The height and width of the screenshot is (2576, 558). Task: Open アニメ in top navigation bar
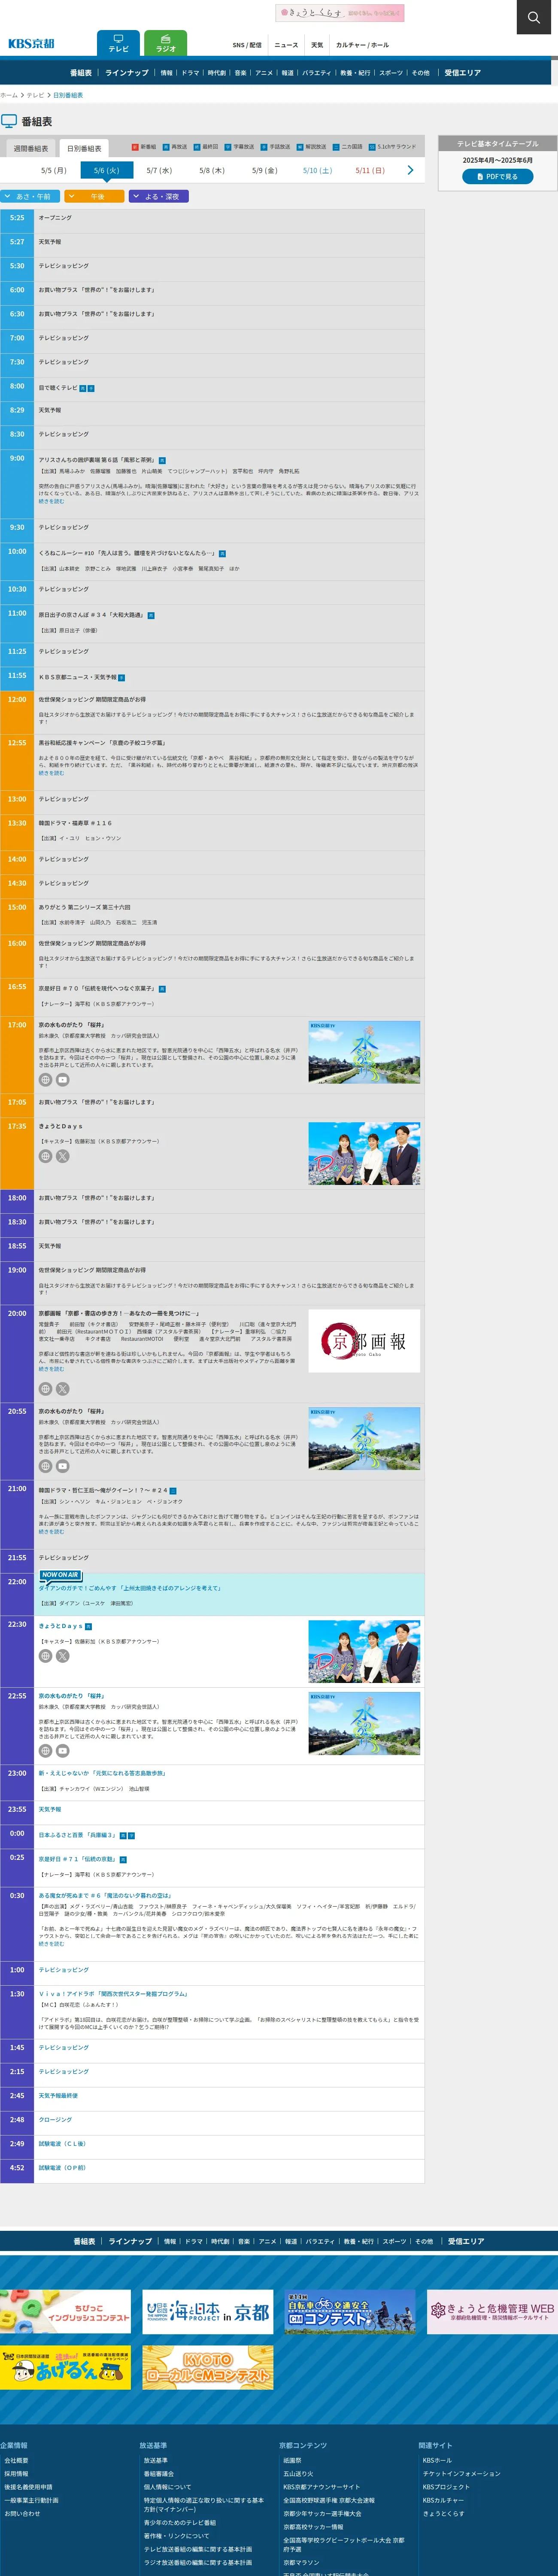pos(264,73)
